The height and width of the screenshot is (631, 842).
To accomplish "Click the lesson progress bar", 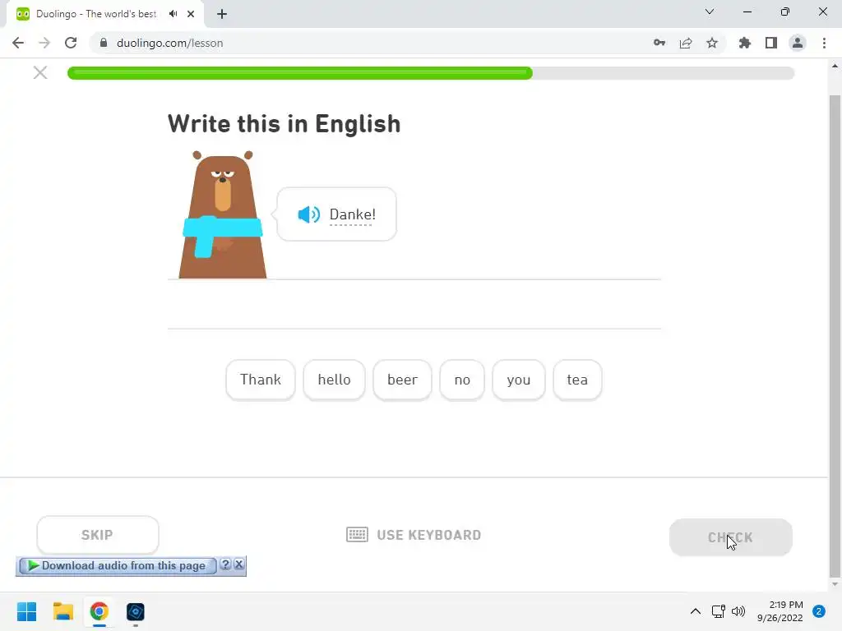I will (x=431, y=73).
